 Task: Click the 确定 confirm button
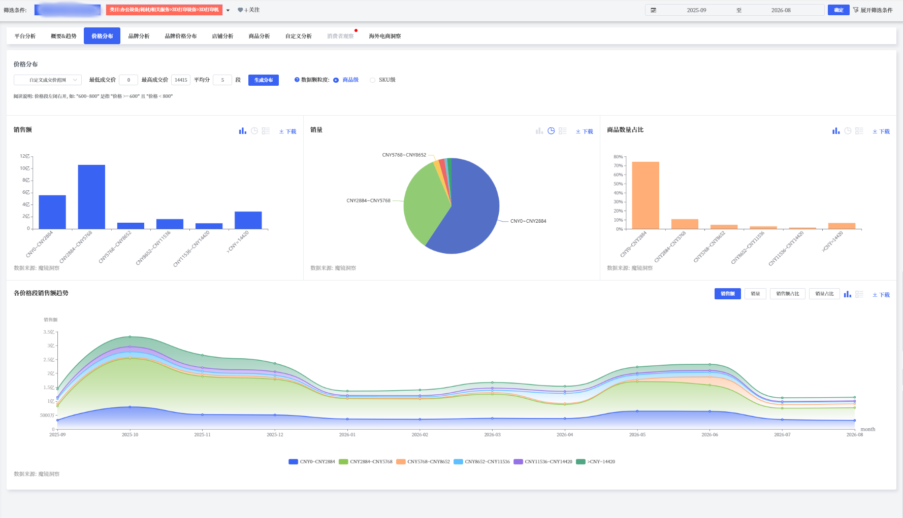[838, 10]
